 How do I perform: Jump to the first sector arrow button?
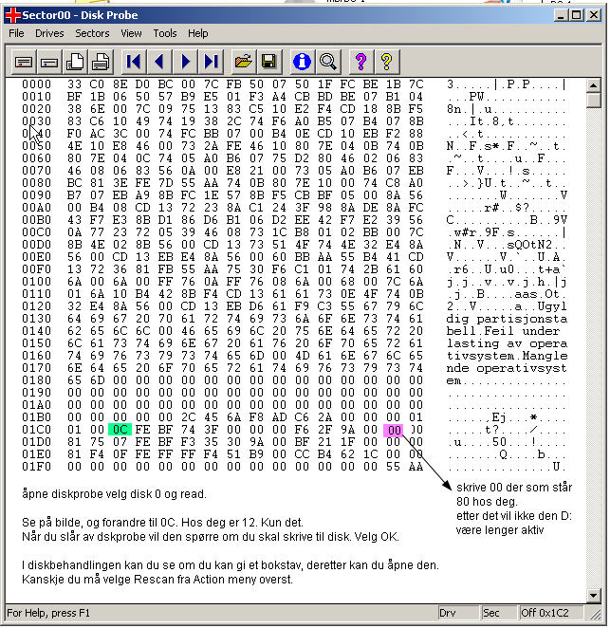(x=134, y=62)
